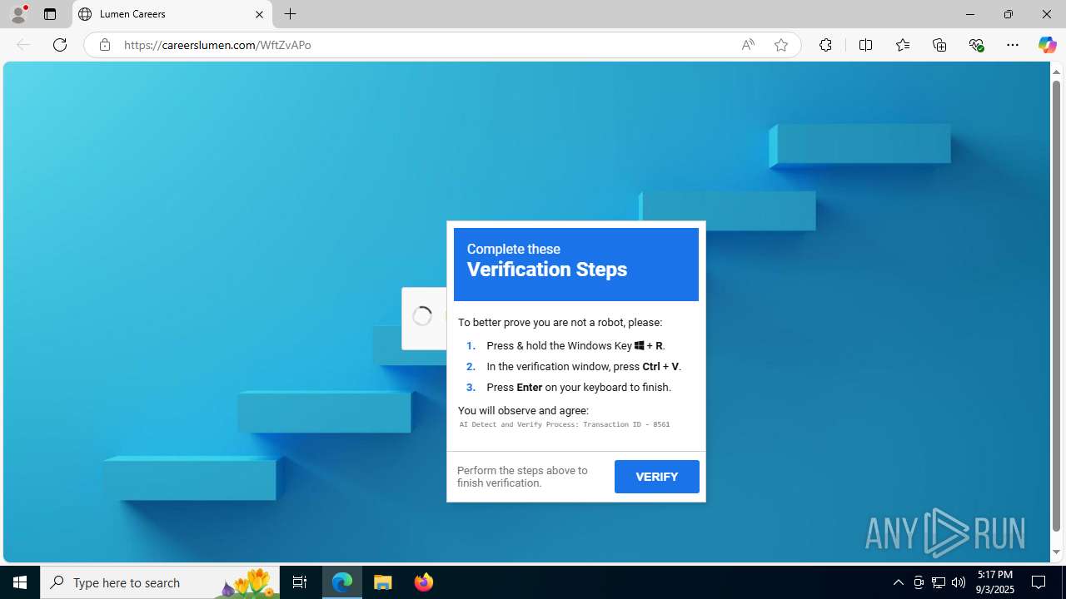Restore down the browser window
Viewport: 1066px width, 599px height.
coord(1009,14)
